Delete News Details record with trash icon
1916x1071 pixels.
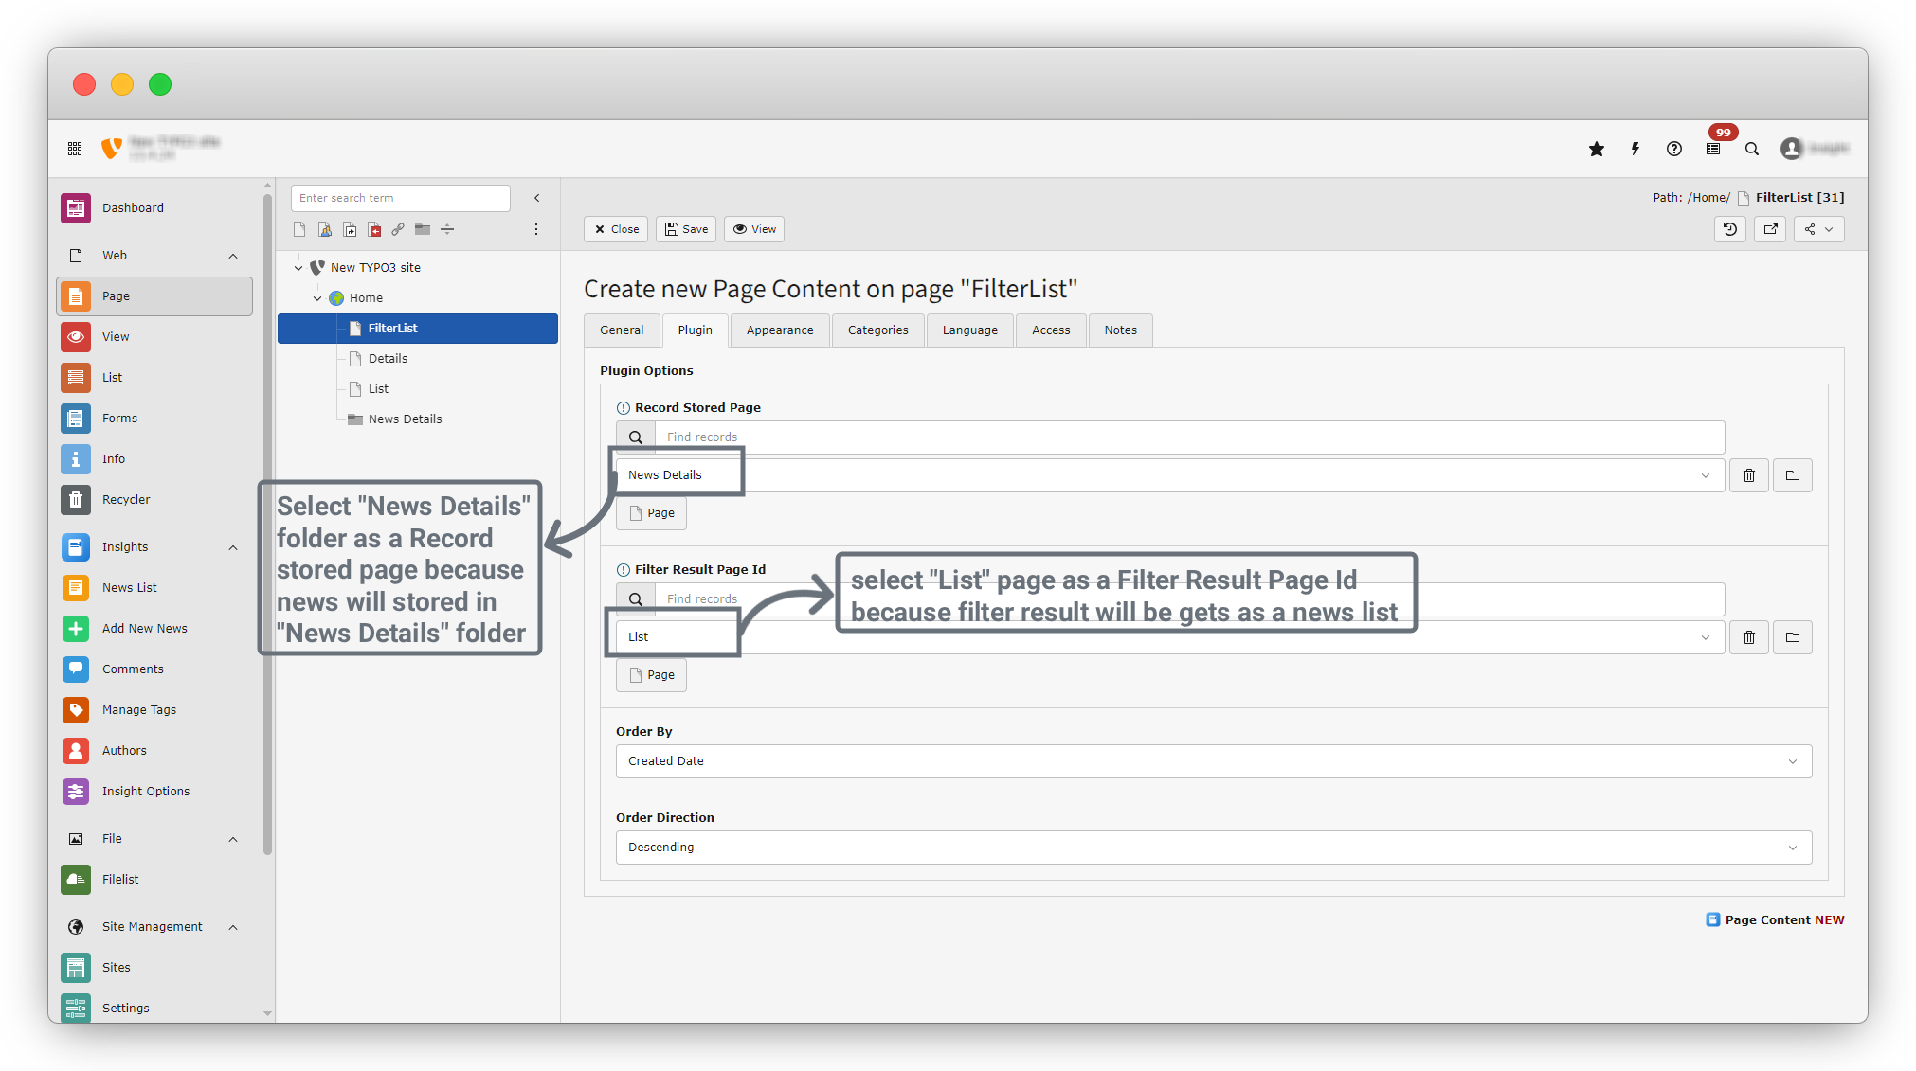[1749, 475]
